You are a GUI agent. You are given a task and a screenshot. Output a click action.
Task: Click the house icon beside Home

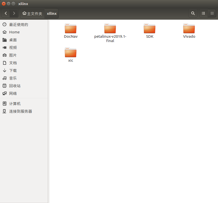pos(4,32)
